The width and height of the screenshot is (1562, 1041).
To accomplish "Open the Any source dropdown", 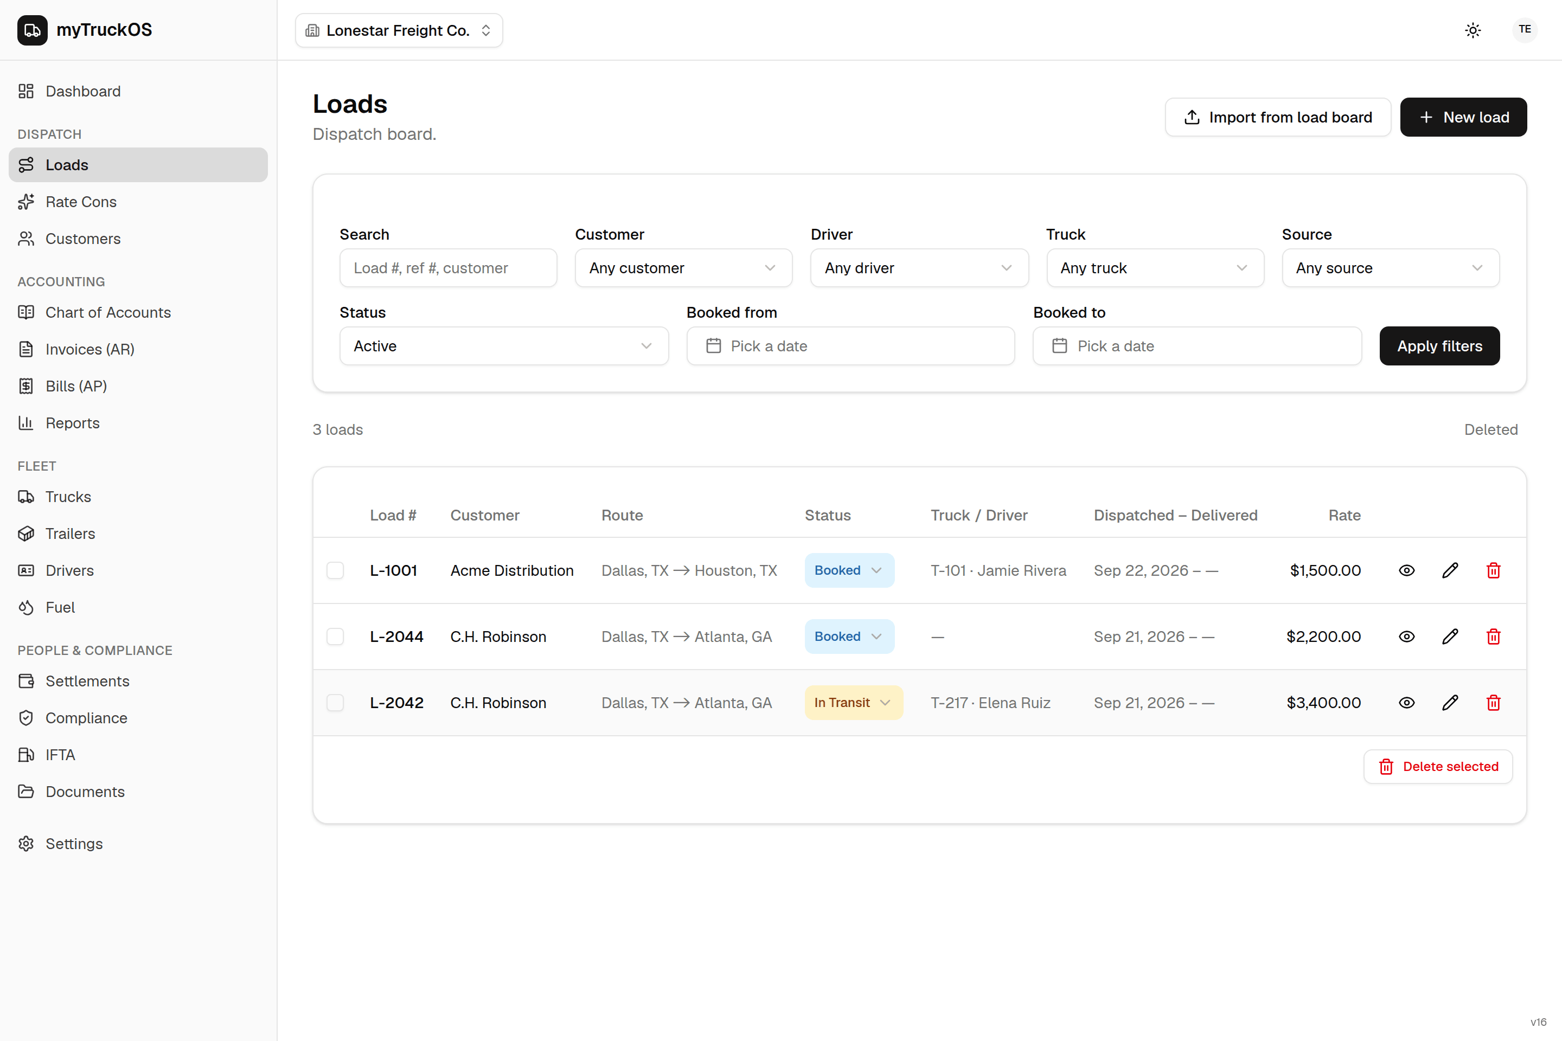I will pos(1391,267).
